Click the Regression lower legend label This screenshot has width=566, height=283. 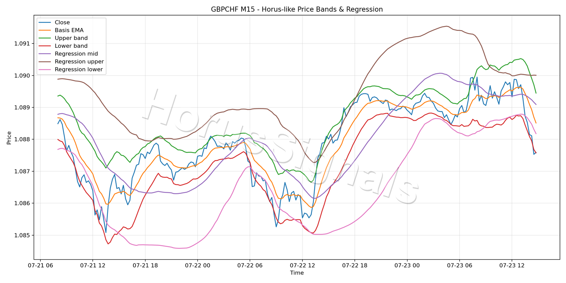79,69
